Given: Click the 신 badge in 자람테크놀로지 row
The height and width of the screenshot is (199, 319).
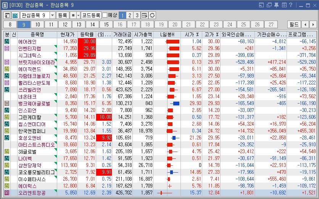Looking at the screenshot, I should coord(7,76).
